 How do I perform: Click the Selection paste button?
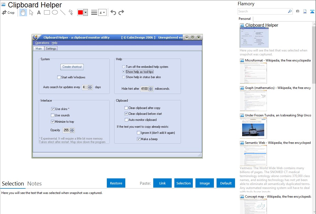[x=184, y=183]
